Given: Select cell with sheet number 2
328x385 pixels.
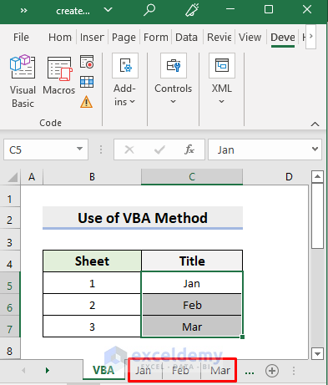Looking at the screenshot, I should point(92,305).
